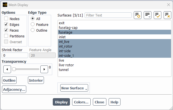Screen dimensions: 173x110
Task: Enable the Partitions checkbox
Action: tap(6, 36)
